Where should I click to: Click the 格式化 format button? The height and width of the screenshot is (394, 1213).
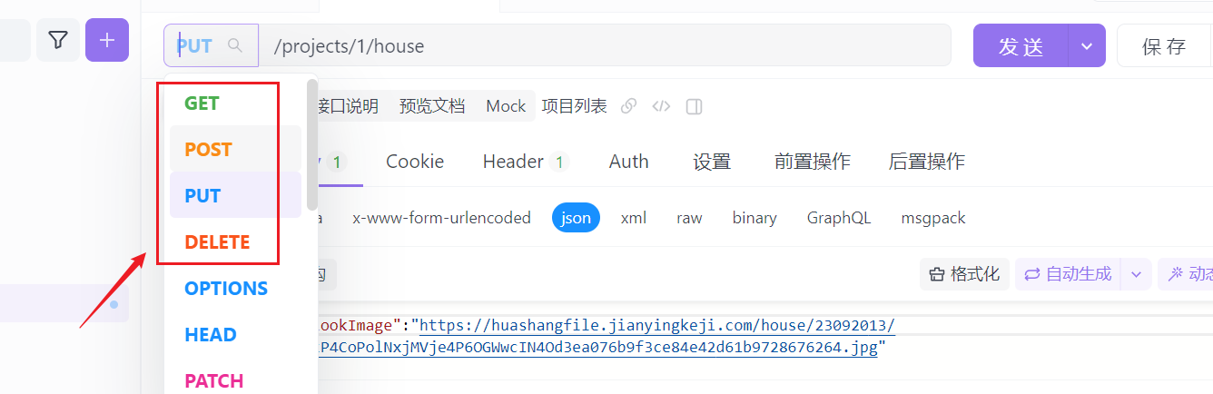[x=964, y=274]
